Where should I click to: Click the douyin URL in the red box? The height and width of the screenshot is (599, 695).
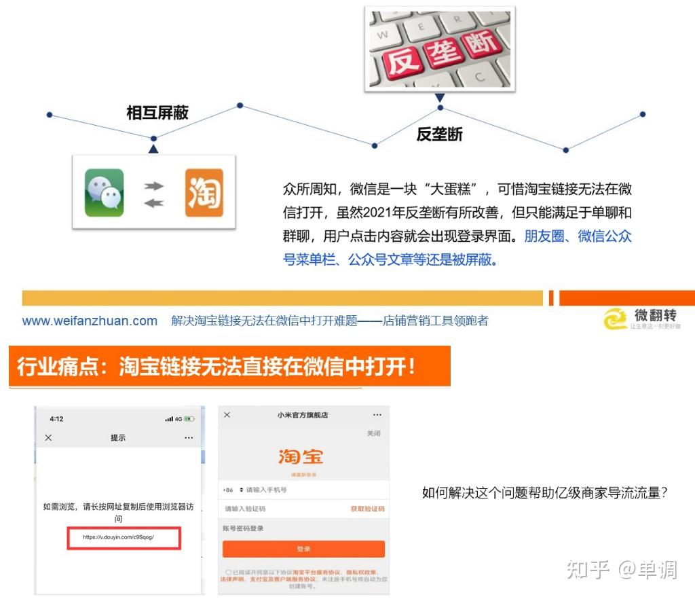[118, 537]
